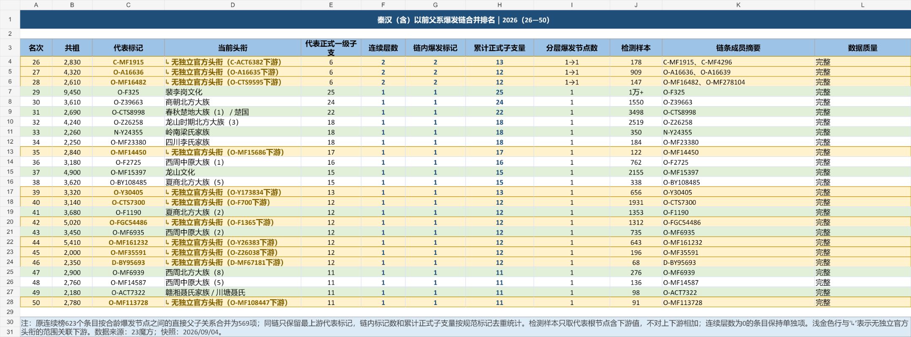Select column K header

click(x=738, y=5)
